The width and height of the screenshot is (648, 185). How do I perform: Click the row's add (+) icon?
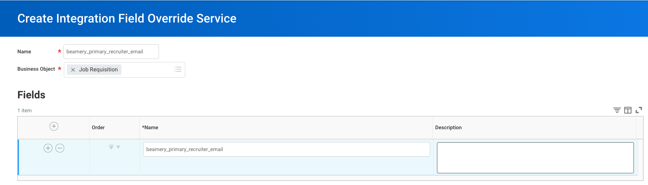(48, 148)
